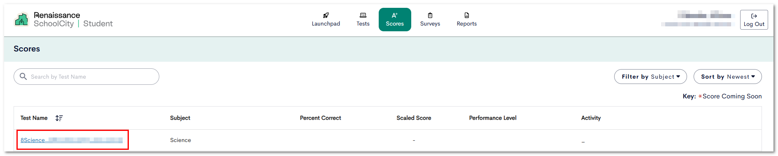Select the Scores tab
Image resolution: width=778 pixels, height=156 pixels.
click(x=395, y=19)
